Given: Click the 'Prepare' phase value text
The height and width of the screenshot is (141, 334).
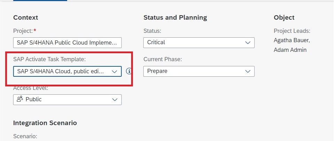Looking at the screenshot, I should pos(157,71).
